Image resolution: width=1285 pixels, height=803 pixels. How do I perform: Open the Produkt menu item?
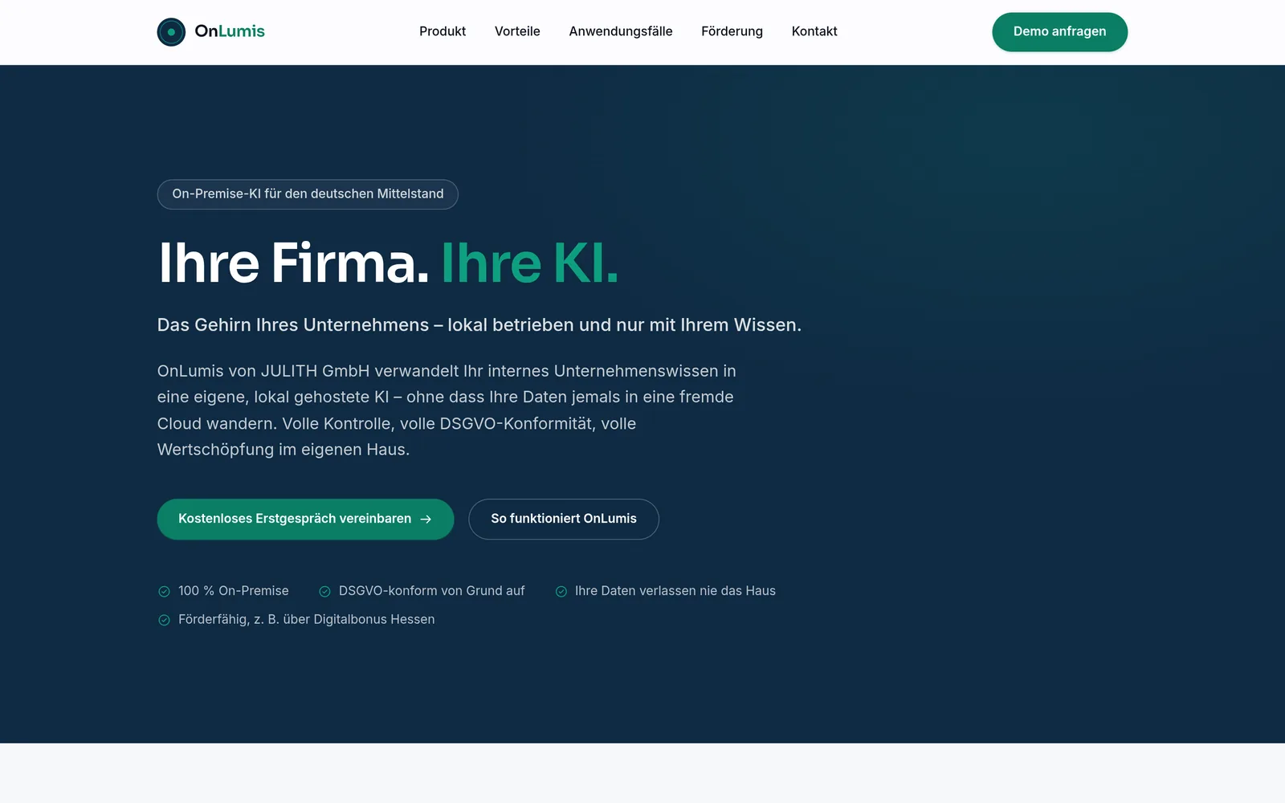tap(443, 31)
